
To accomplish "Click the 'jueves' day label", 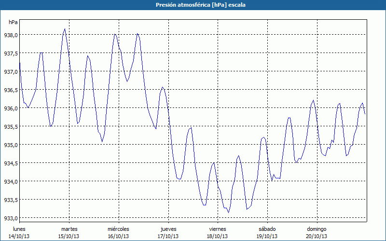I will [x=168, y=229].
